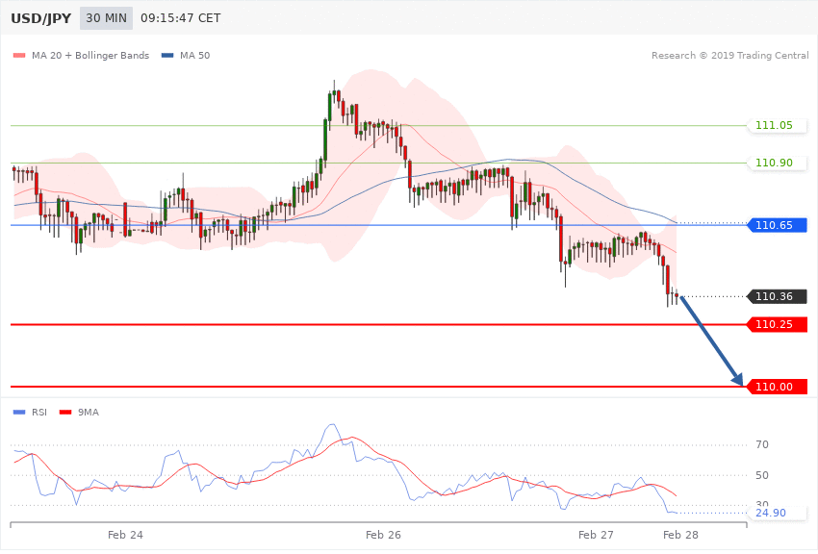818x554 pixels.
Task: Click the RSI 70 level label
Action: pyautogui.click(x=762, y=444)
